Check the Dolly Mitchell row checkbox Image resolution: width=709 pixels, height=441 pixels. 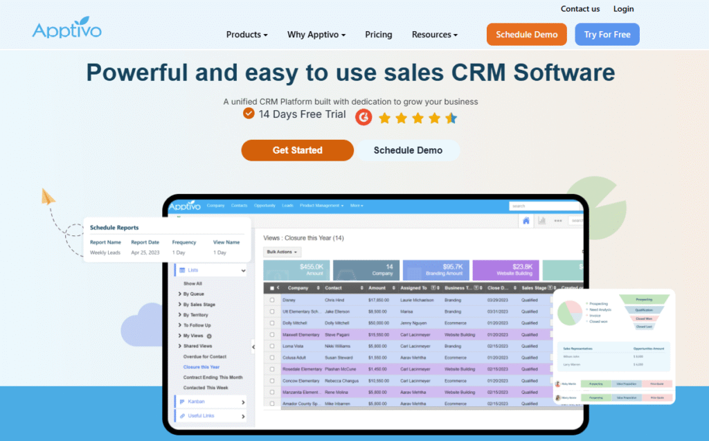(271, 323)
